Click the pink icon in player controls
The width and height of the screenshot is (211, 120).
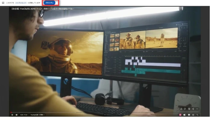[x=181, y=115]
